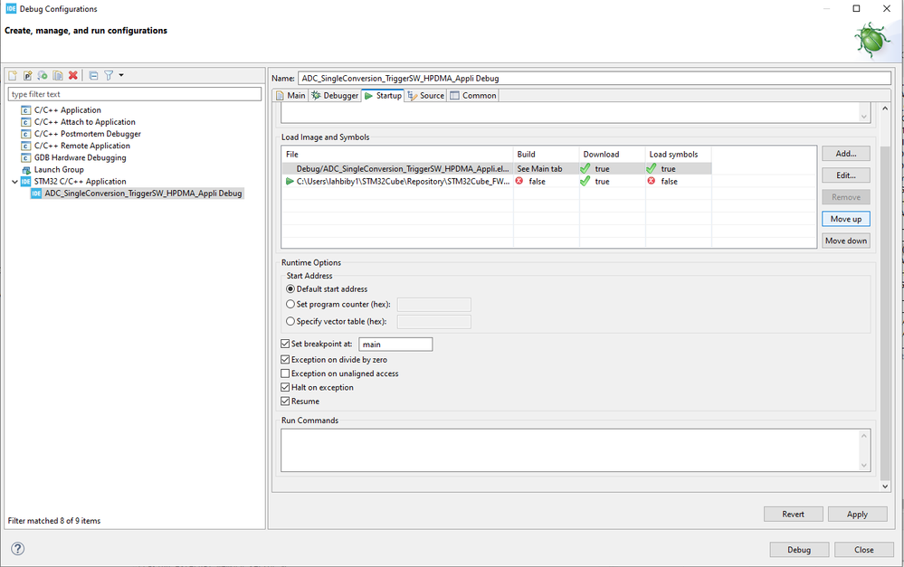Image resolution: width=904 pixels, height=567 pixels.
Task: Select Default start address radio button
Action: (290, 289)
